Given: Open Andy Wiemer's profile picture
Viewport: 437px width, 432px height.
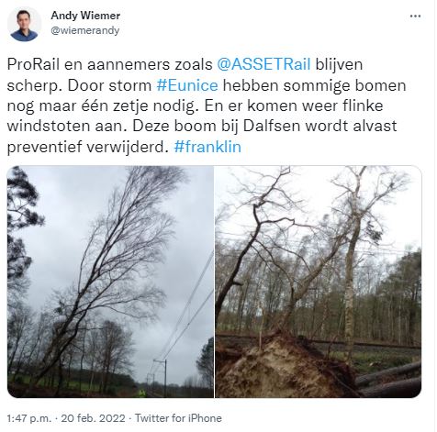Looking at the screenshot, I should (x=24, y=25).
